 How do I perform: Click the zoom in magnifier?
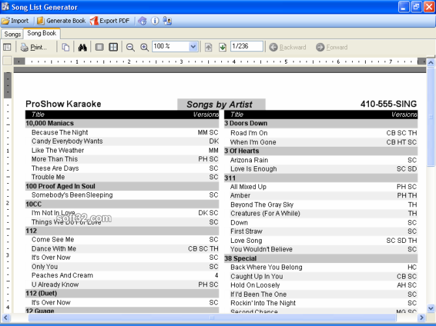coord(144,47)
